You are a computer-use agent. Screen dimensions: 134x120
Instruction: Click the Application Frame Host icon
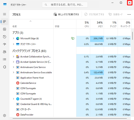pos(18,78)
